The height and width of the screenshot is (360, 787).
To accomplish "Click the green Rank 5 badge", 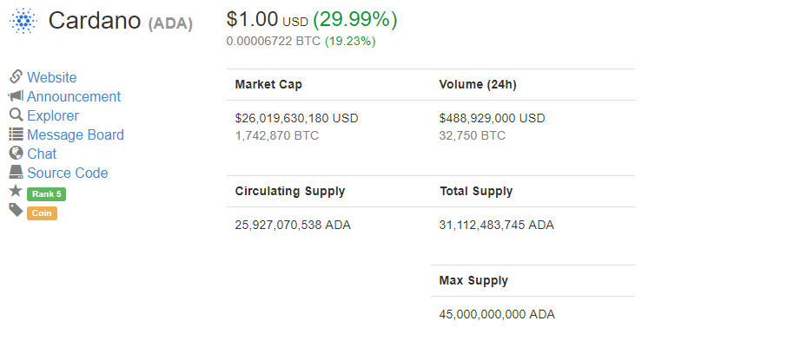I will click(46, 194).
